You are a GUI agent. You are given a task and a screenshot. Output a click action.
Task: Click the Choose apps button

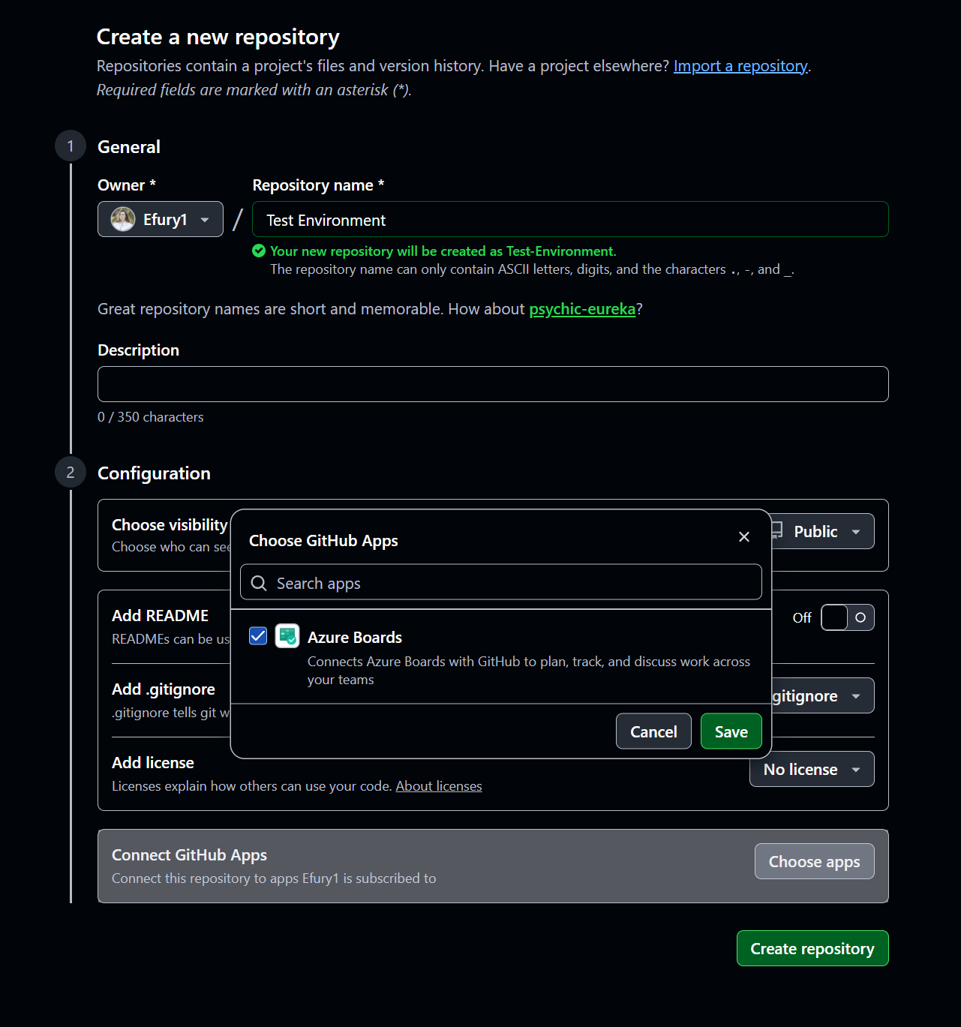[x=815, y=861]
